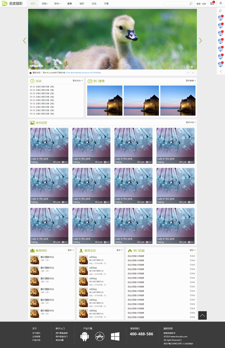
Task: Click the back-to-top arrow button
Action: click(x=202, y=315)
